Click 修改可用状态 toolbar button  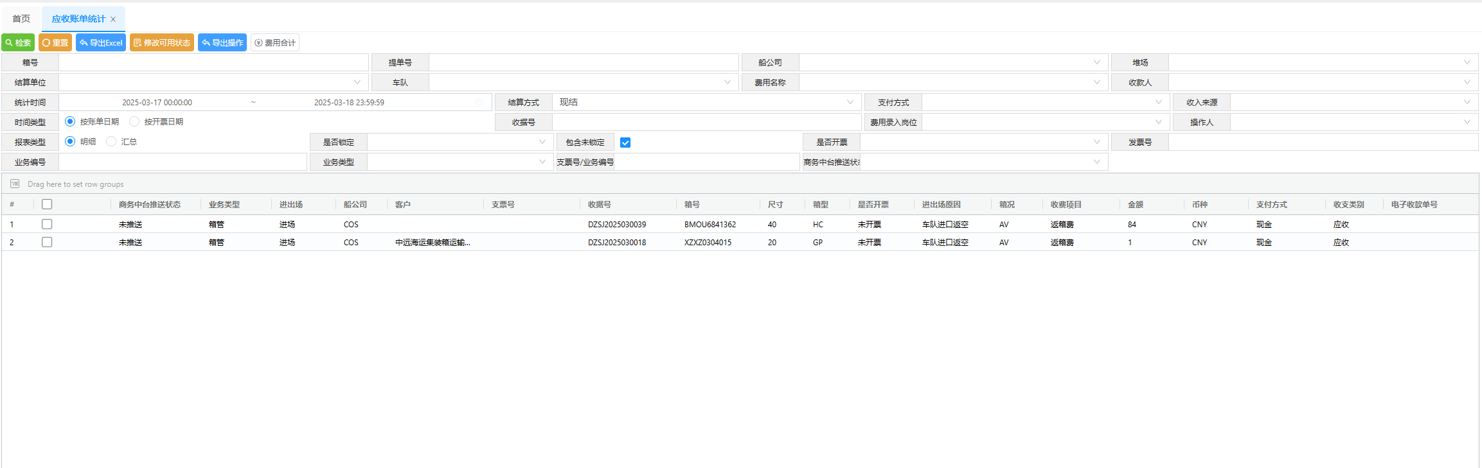pos(162,43)
